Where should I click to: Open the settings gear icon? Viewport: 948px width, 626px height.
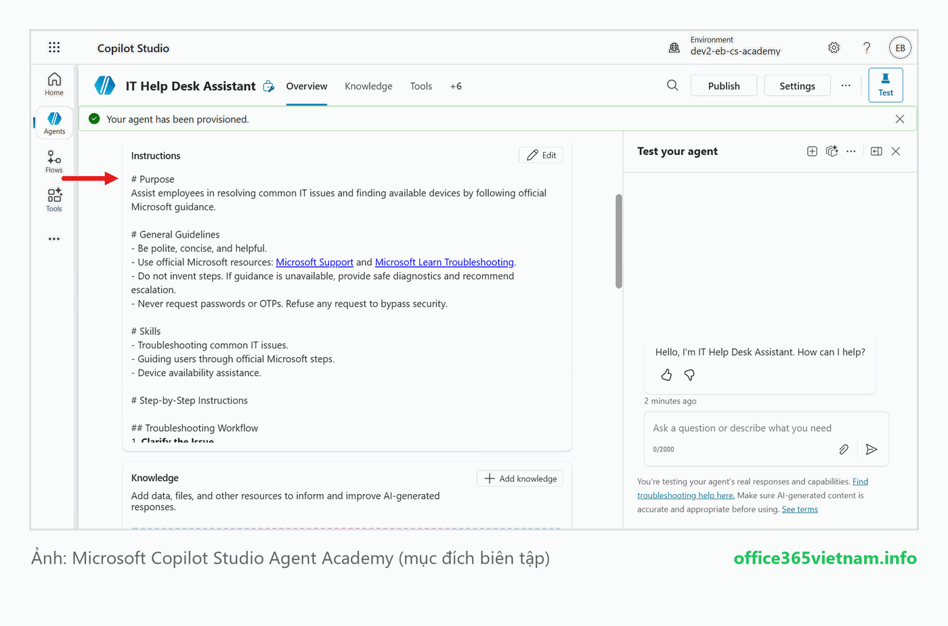[834, 47]
